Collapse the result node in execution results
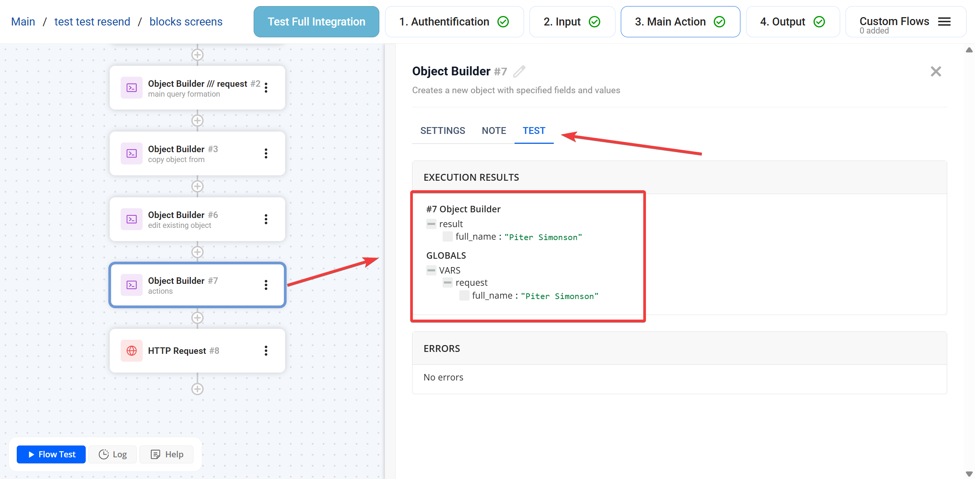Screen dimensions: 975x479 pos(431,224)
